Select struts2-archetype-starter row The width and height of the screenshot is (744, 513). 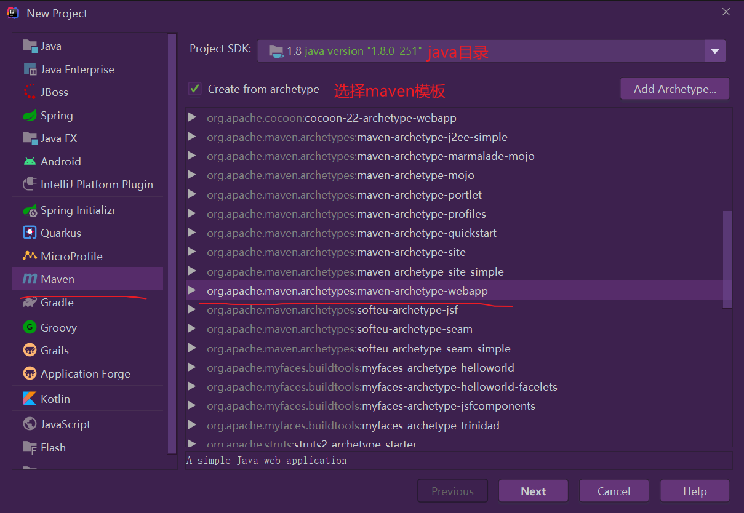coord(454,442)
